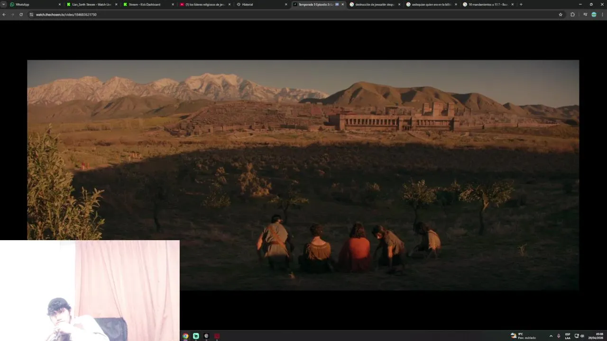The image size is (607, 341).
Task: Open Chrome from the taskbar
Action: [185, 336]
